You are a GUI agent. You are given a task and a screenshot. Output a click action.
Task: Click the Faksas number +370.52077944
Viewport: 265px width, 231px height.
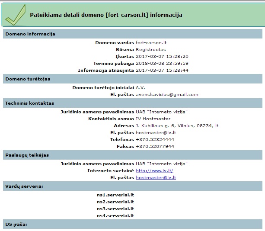click(x=155, y=147)
